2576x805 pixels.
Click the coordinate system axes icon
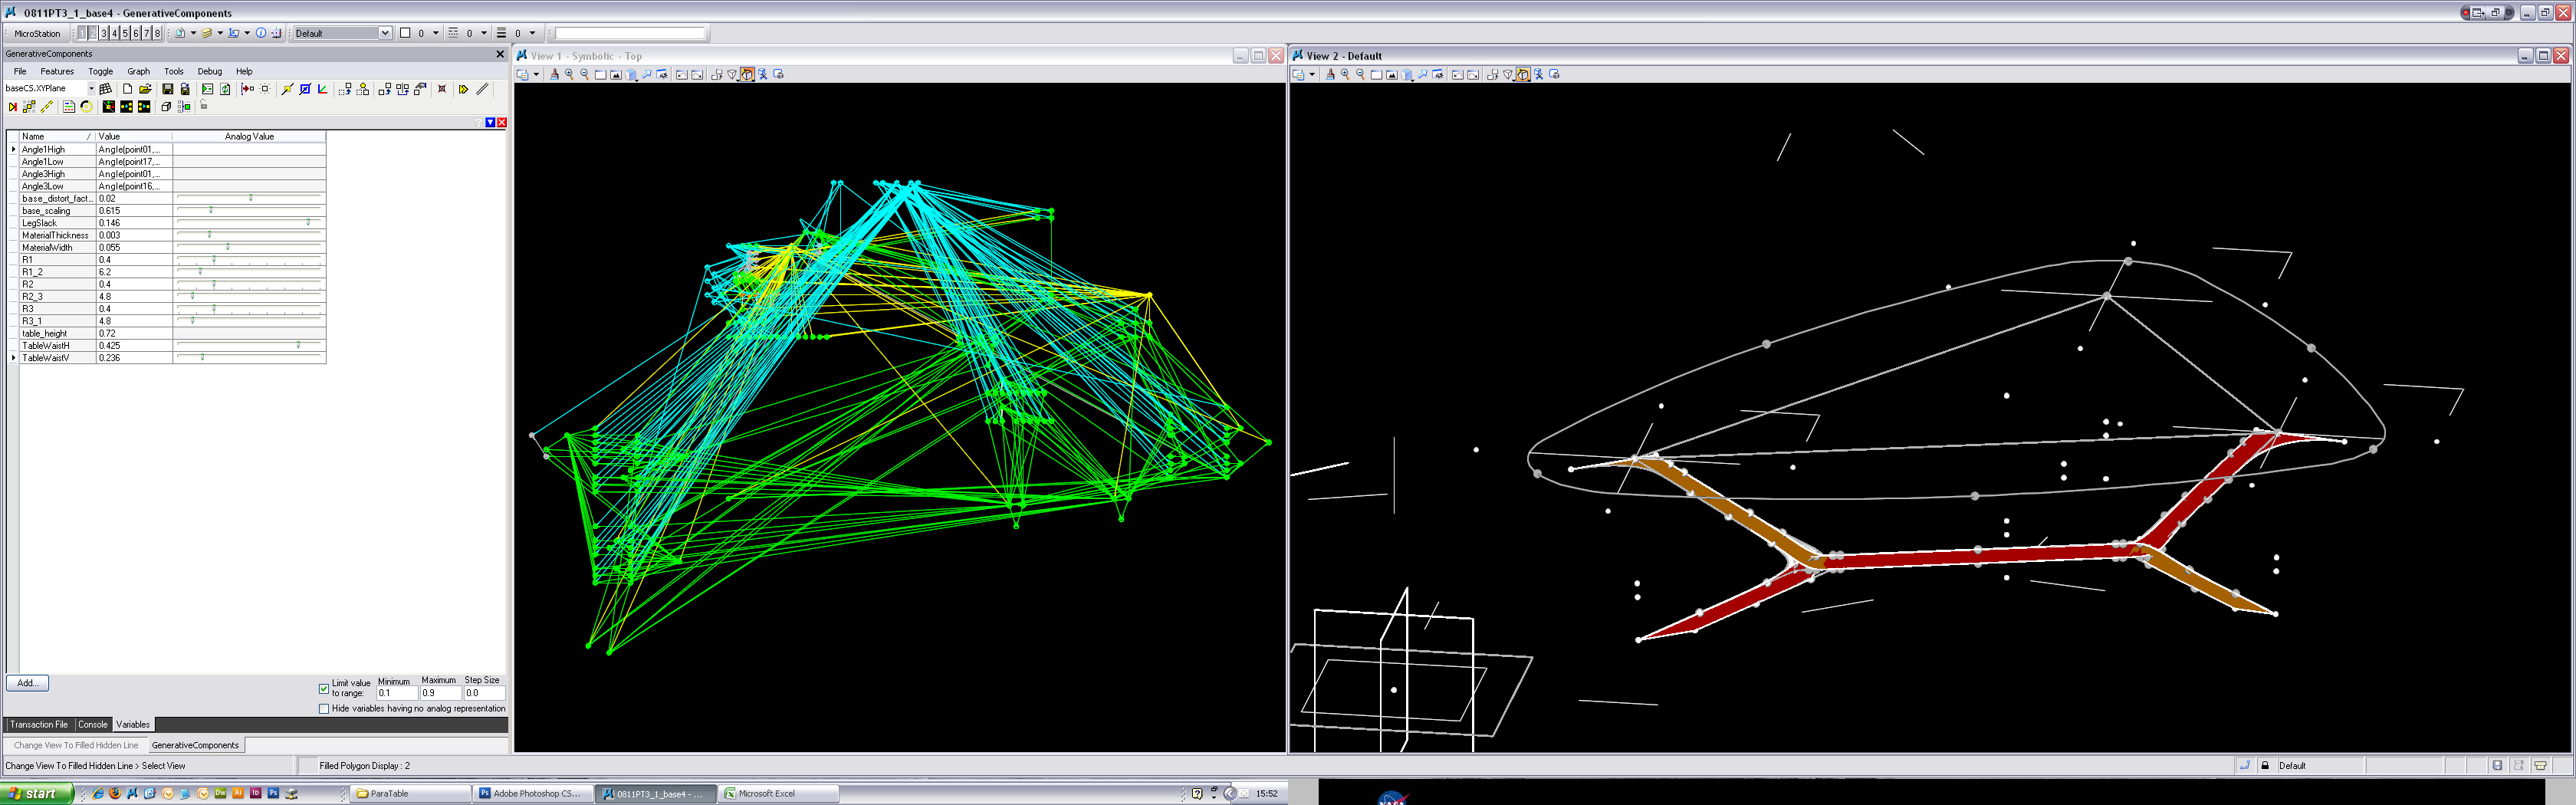[x=323, y=89]
